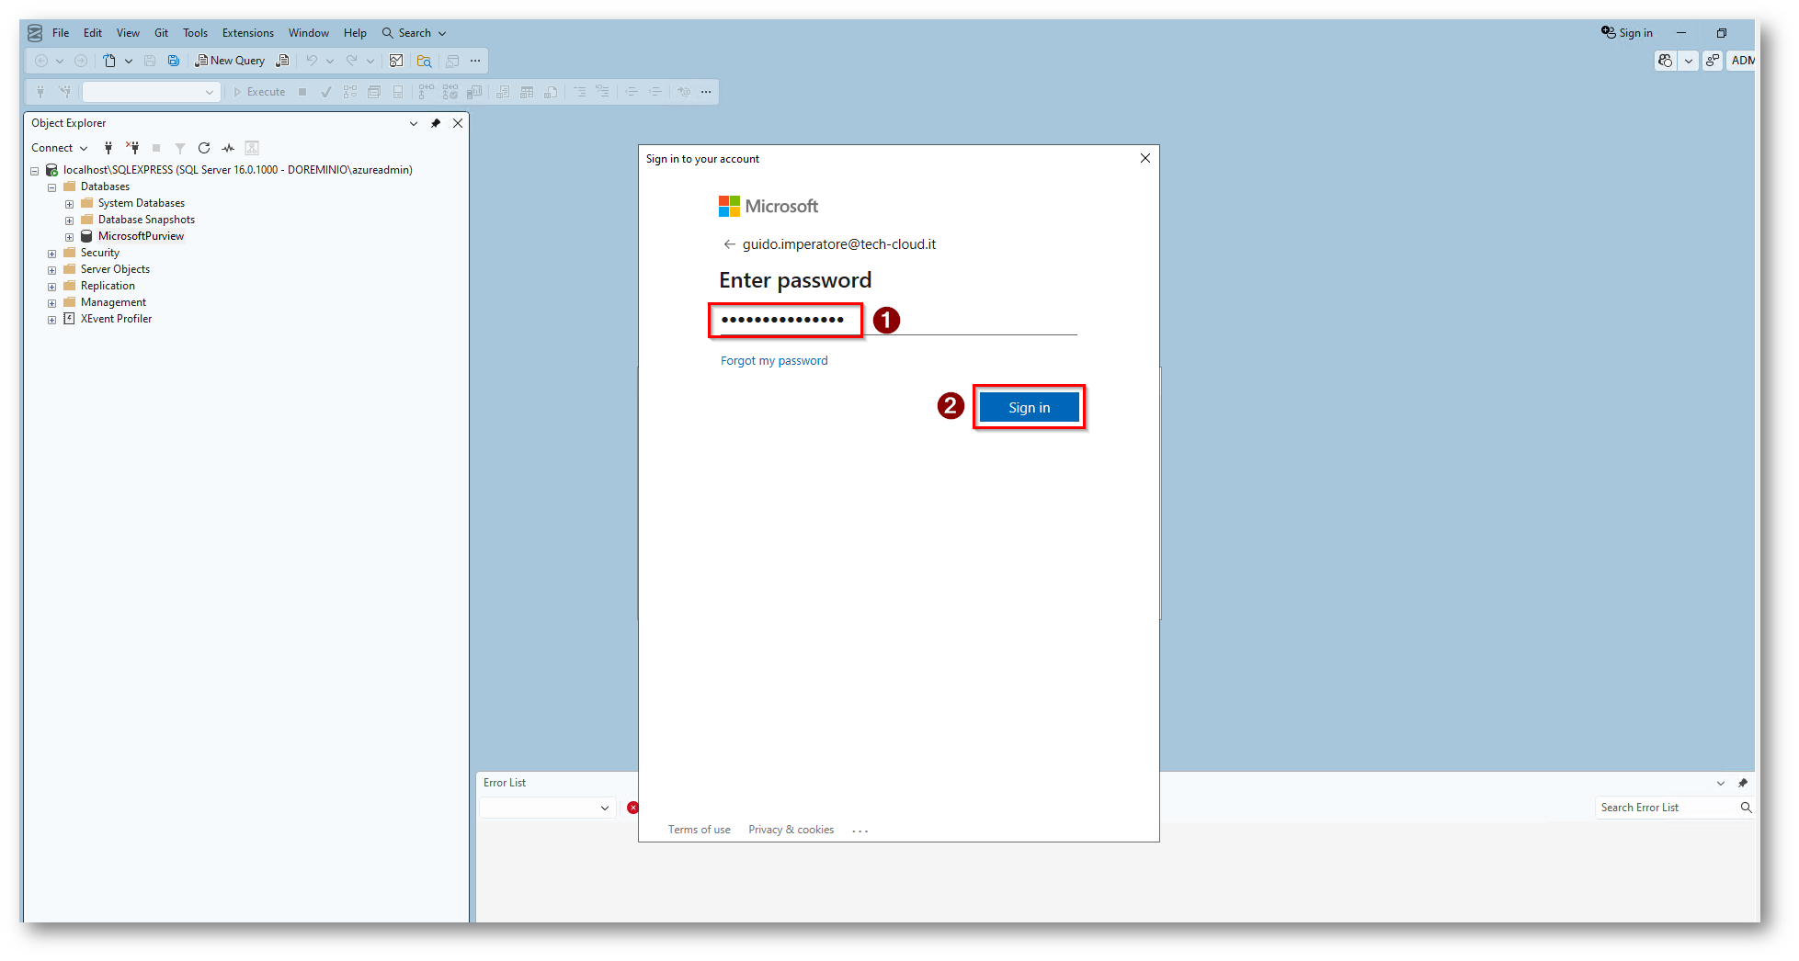Open the Privacy & cookies link
The image size is (1799, 961).
click(x=791, y=830)
